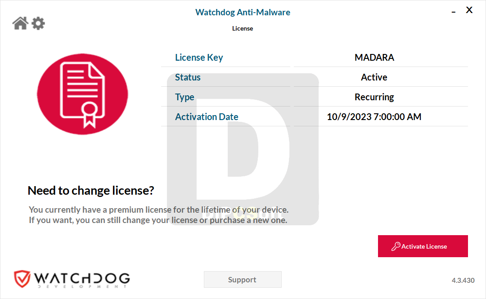Click the Active status value
The height and width of the screenshot is (299, 486).
point(374,77)
